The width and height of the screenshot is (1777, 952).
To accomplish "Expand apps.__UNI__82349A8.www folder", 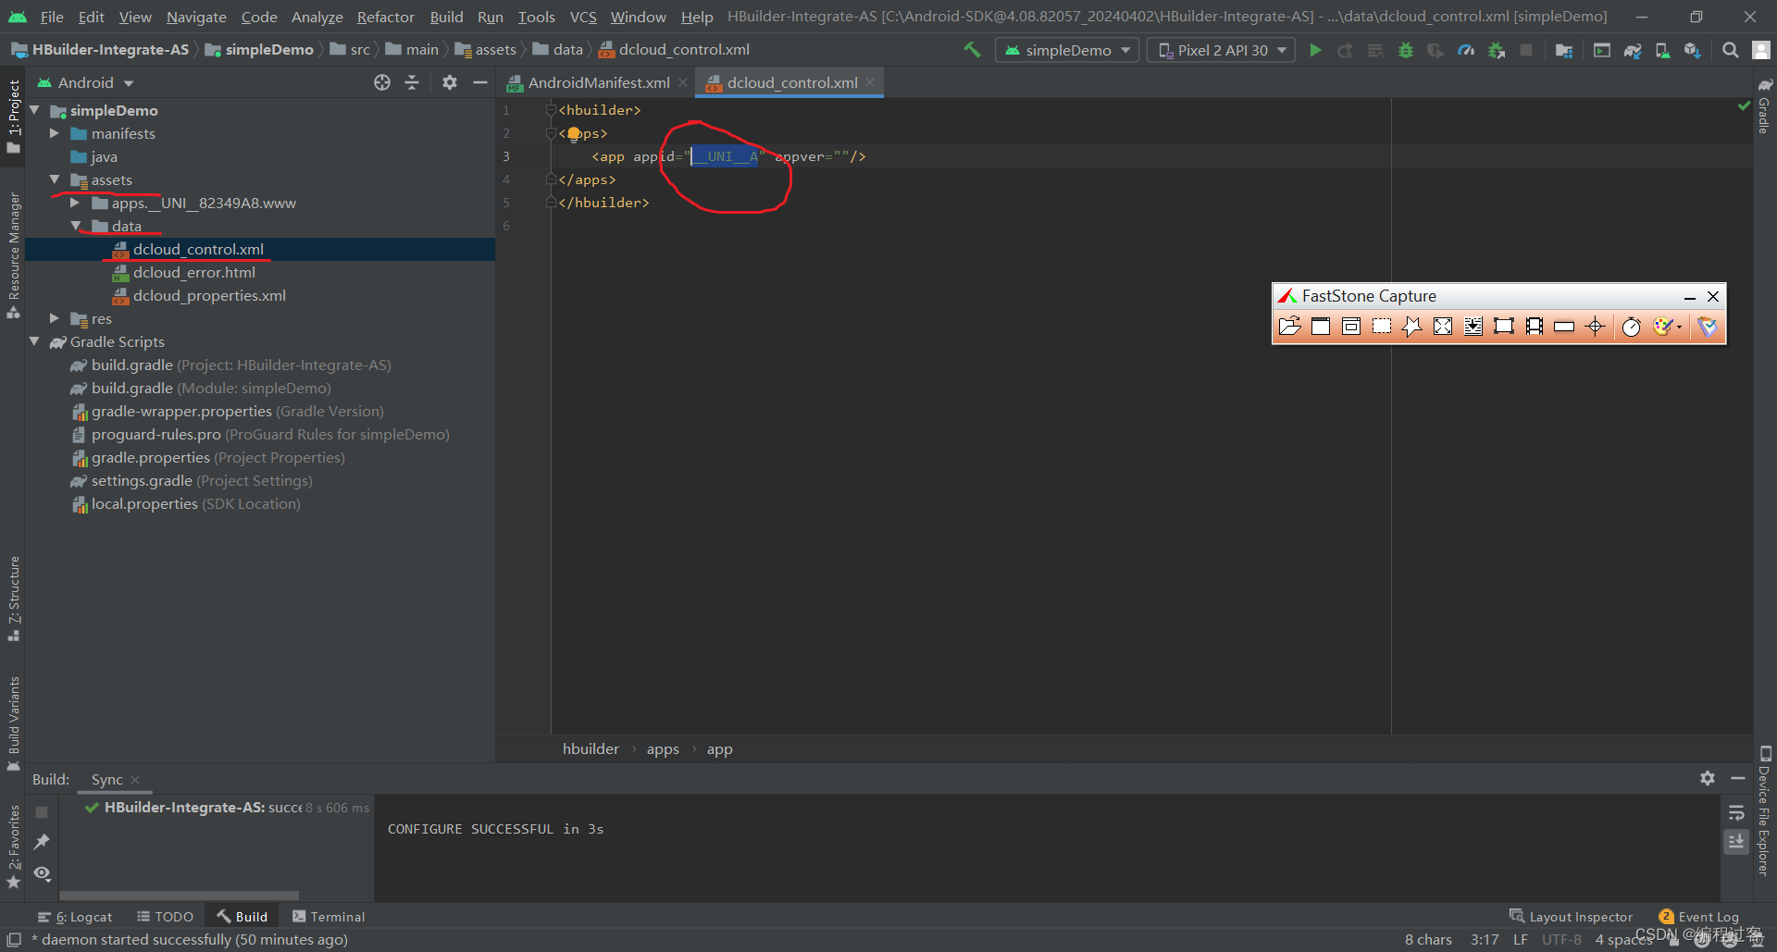I will 75,203.
